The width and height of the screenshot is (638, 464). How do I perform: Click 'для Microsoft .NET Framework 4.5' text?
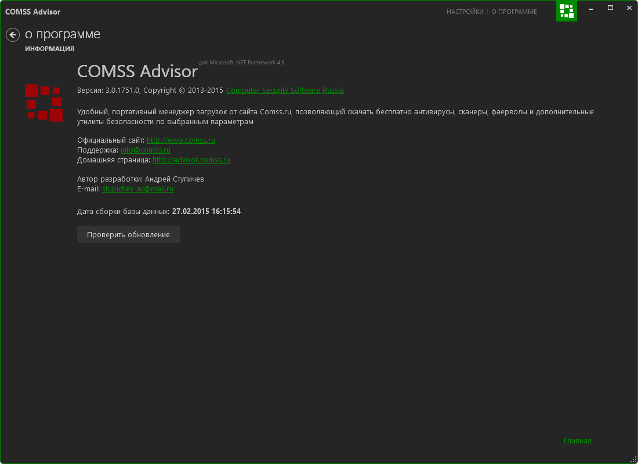click(x=241, y=62)
